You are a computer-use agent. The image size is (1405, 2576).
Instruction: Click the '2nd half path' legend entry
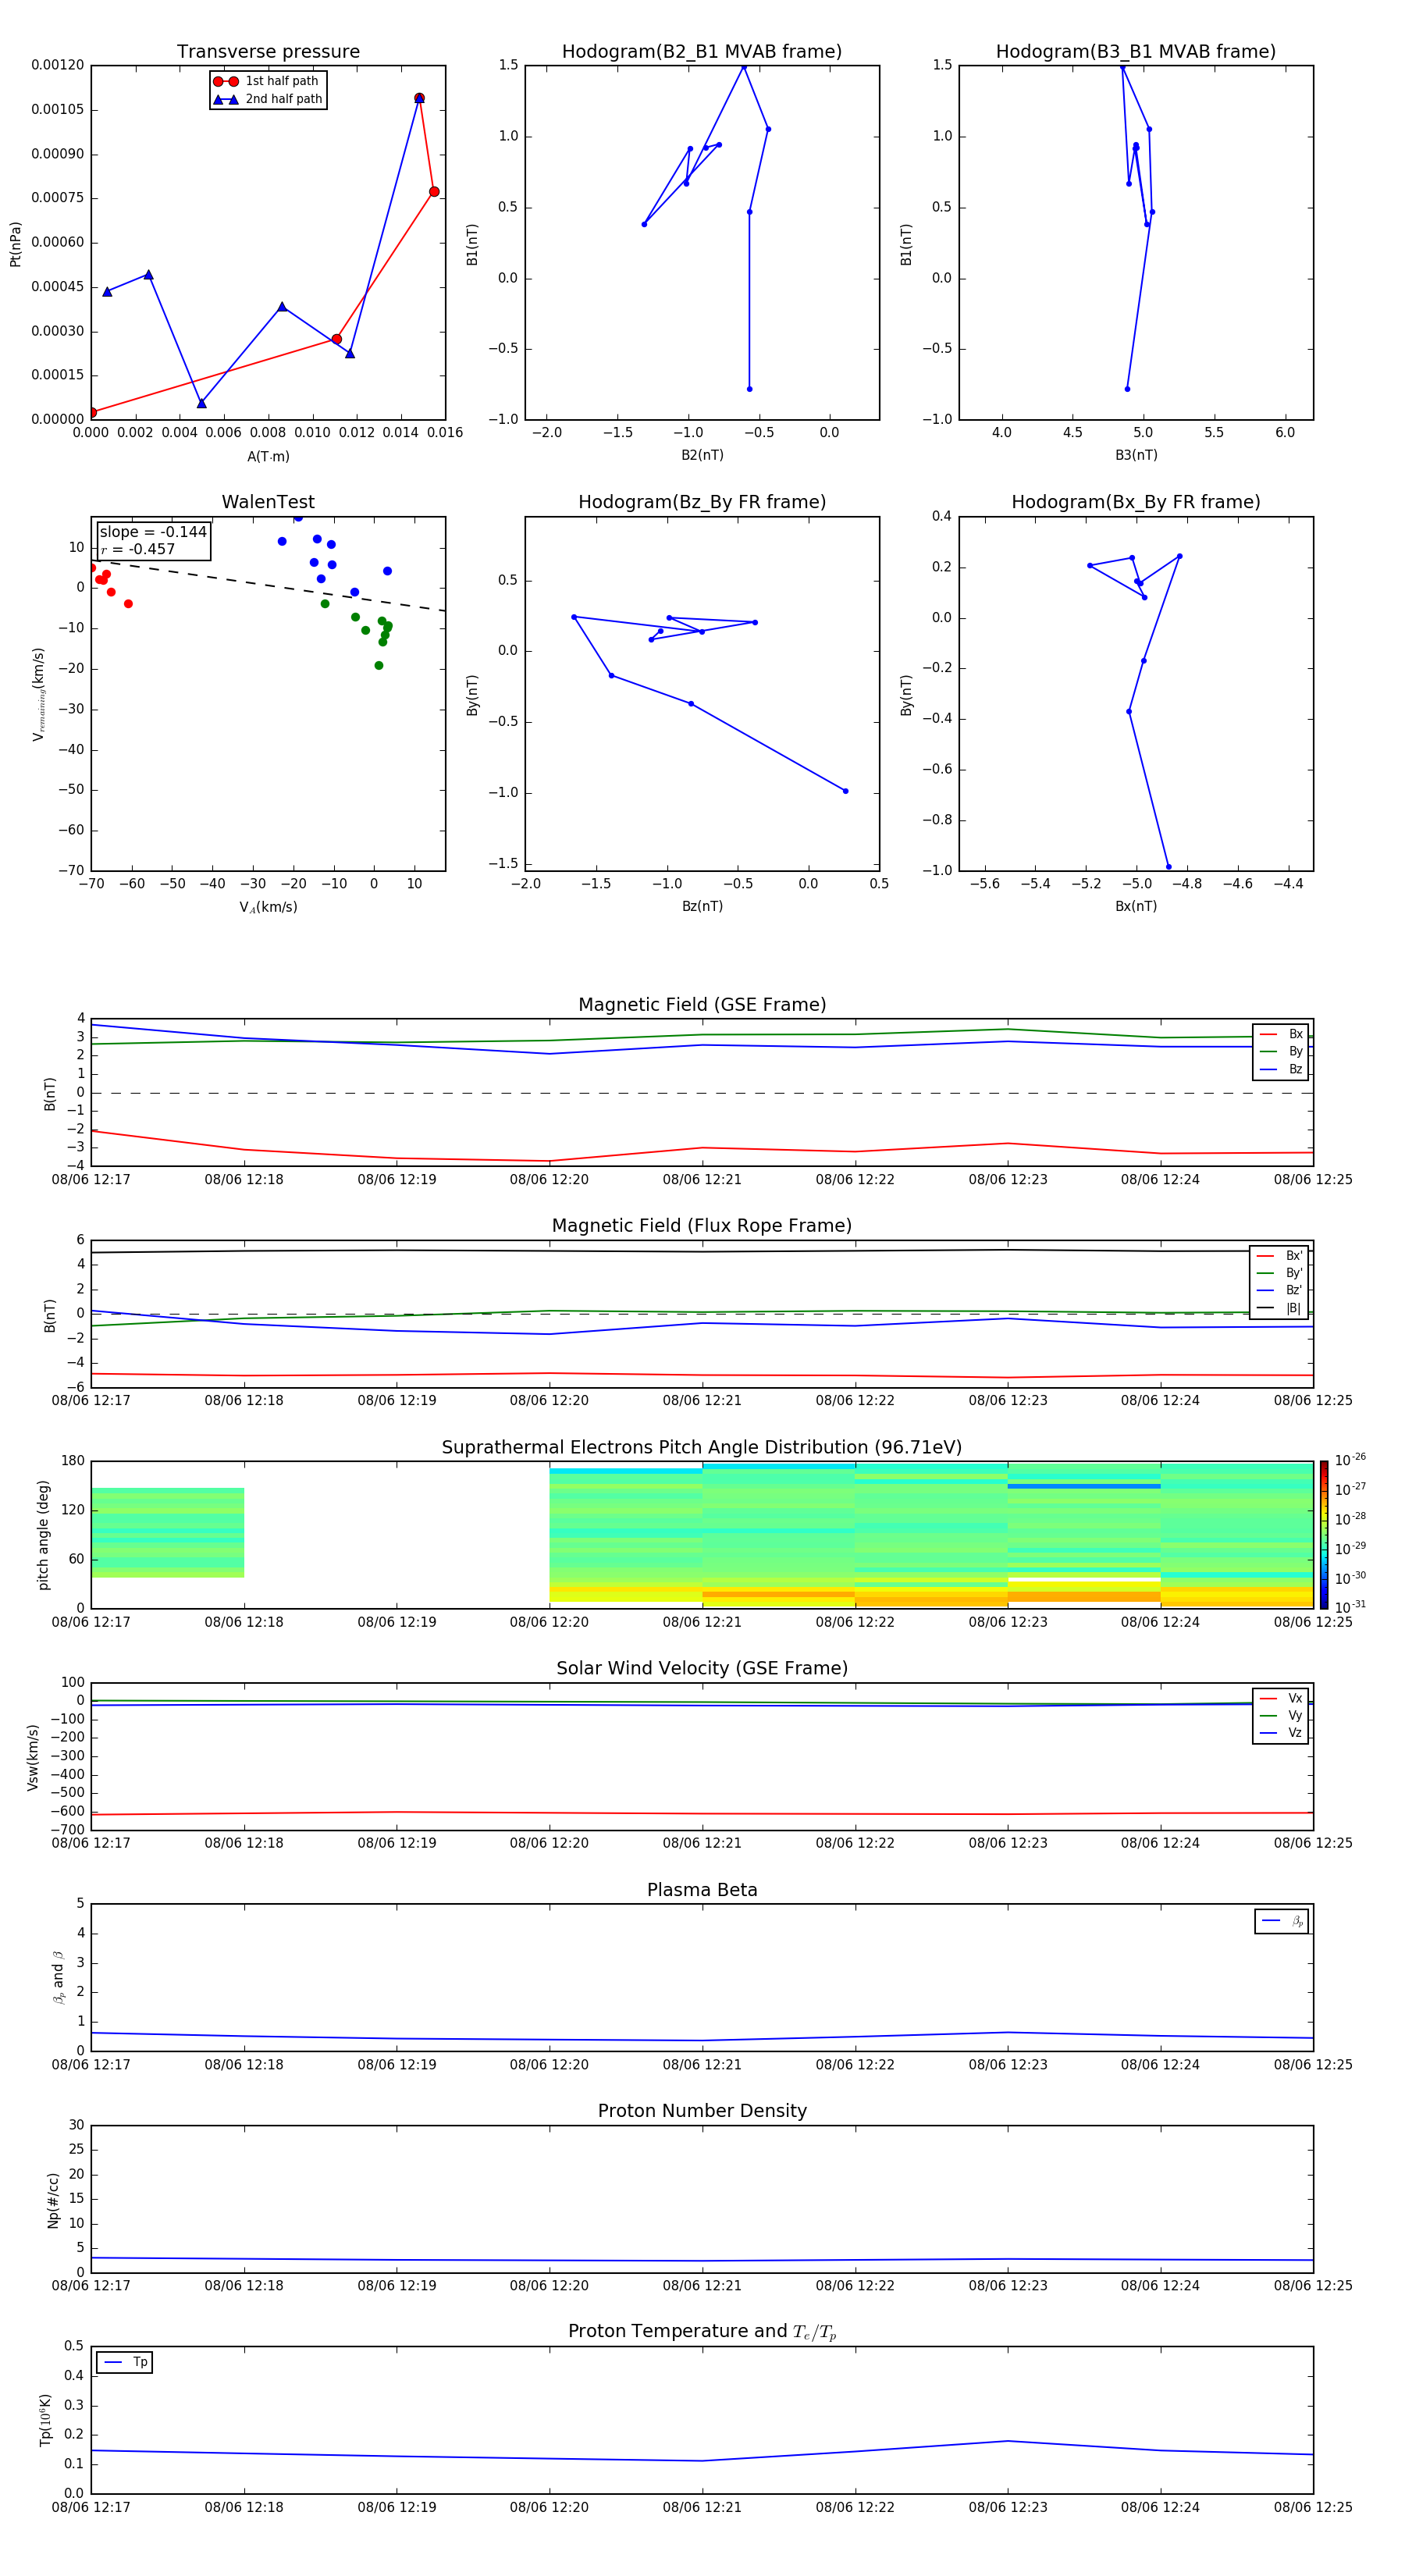click(268, 99)
